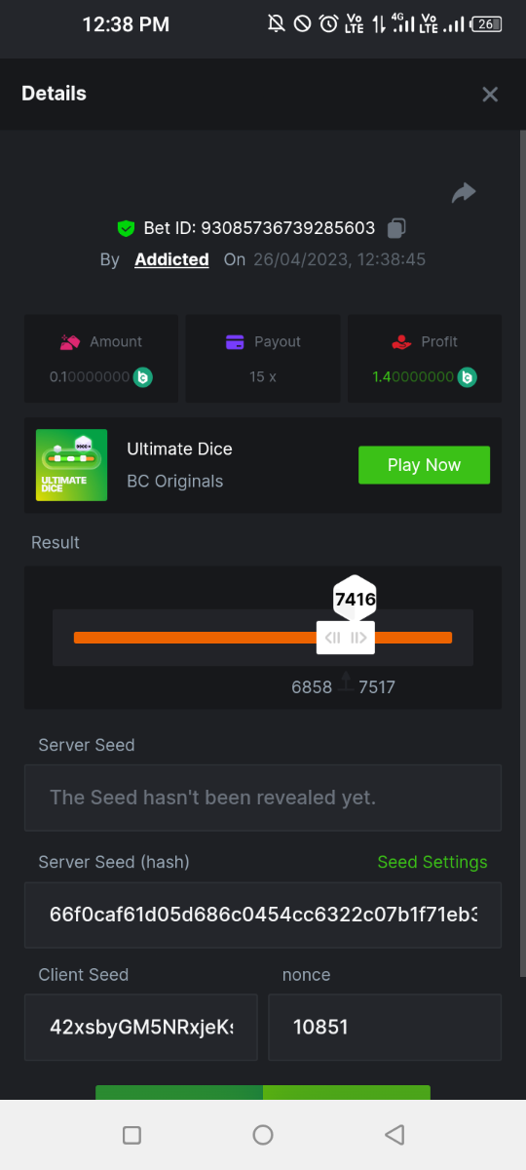Image resolution: width=526 pixels, height=1170 pixels.
Task: Tap the Android home circle button
Action: coord(263,1135)
